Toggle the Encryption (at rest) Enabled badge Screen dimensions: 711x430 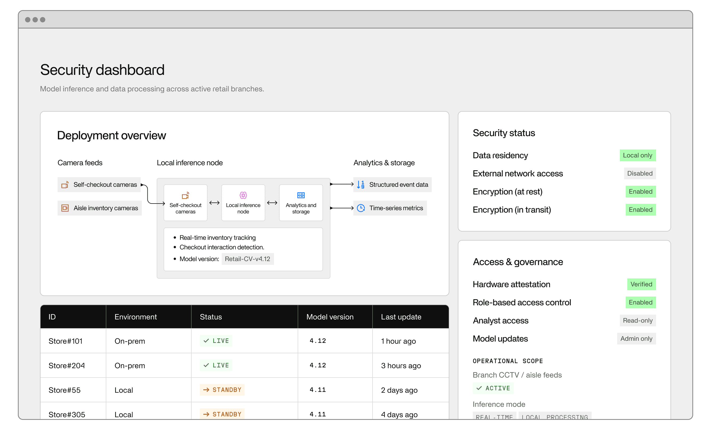click(x=640, y=192)
